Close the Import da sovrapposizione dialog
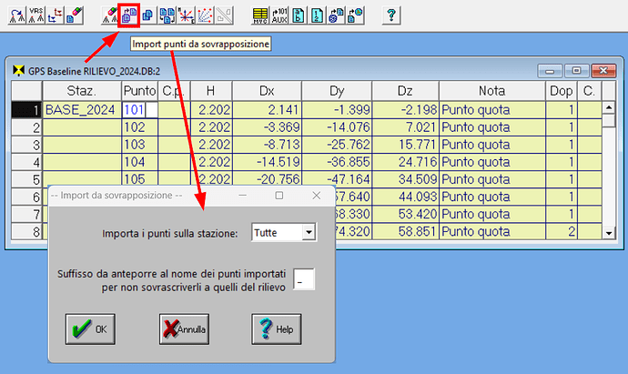The height and width of the screenshot is (374, 628). tap(317, 196)
